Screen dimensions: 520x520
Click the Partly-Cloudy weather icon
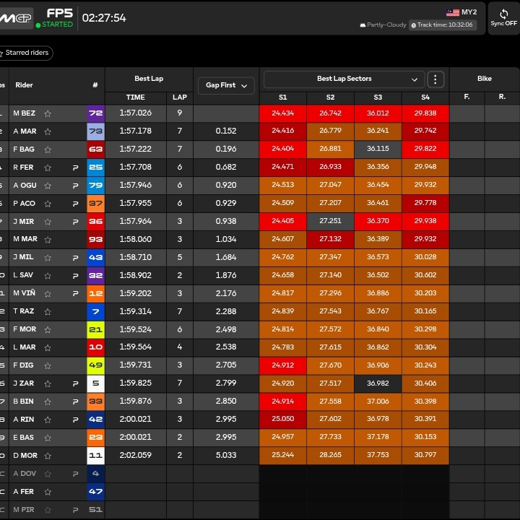click(364, 25)
